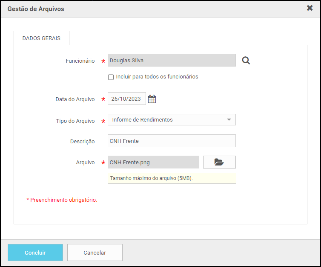Image resolution: width=321 pixels, height=267 pixels.
Task: Click the Arquivo field showing 'CNH Frente.png'
Action: tap(153, 162)
